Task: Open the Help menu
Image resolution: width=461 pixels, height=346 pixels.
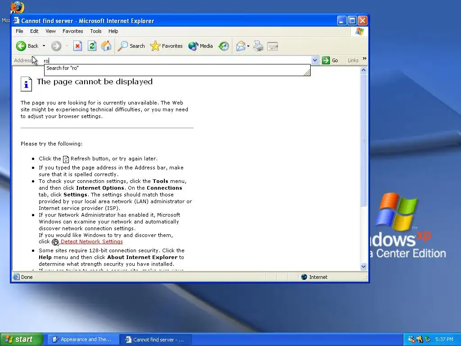Action: pyautogui.click(x=113, y=31)
